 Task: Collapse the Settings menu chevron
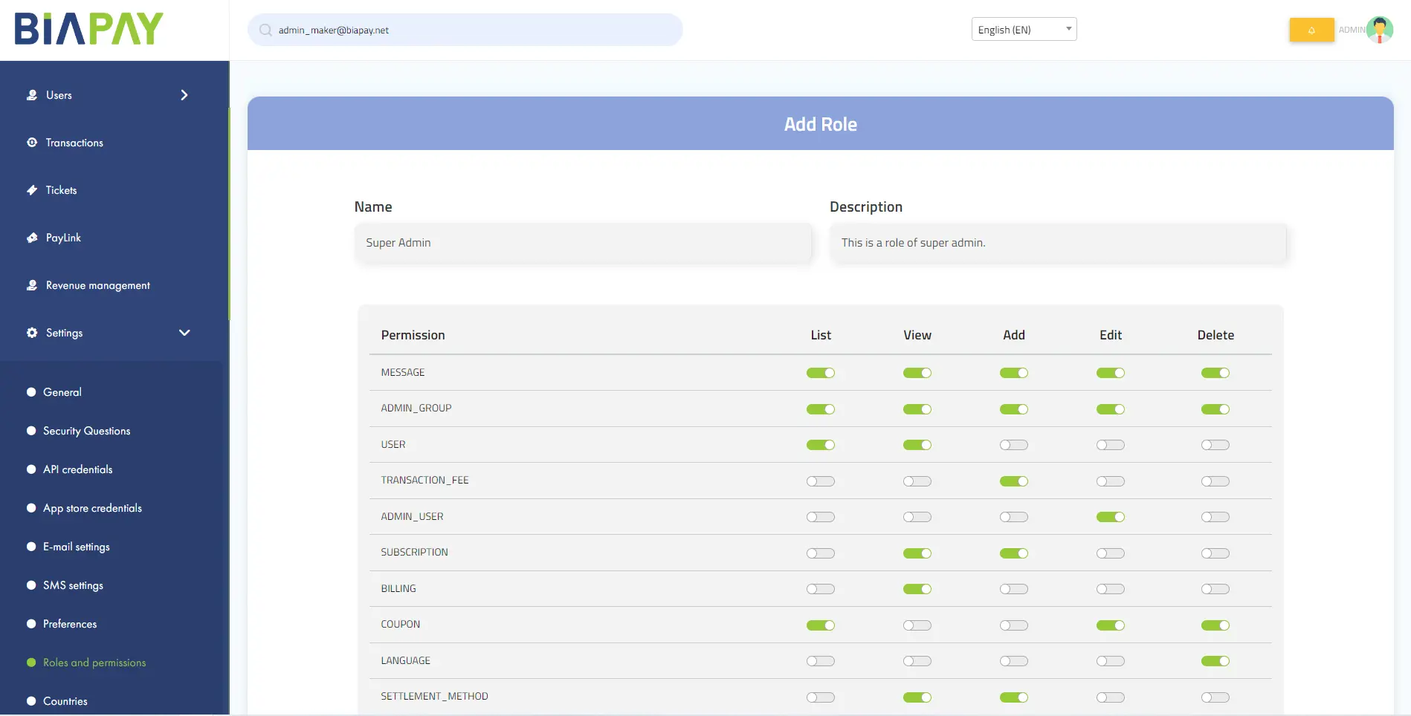[184, 333]
